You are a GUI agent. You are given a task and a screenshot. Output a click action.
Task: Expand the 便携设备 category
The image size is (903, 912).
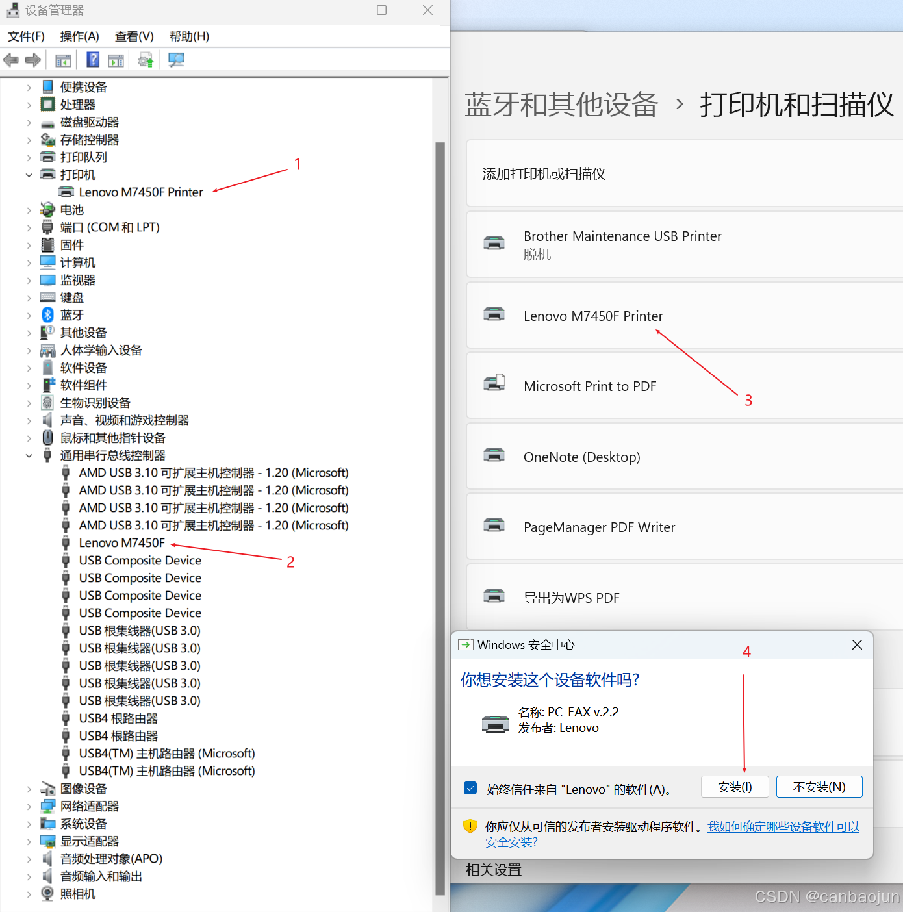click(29, 87)
